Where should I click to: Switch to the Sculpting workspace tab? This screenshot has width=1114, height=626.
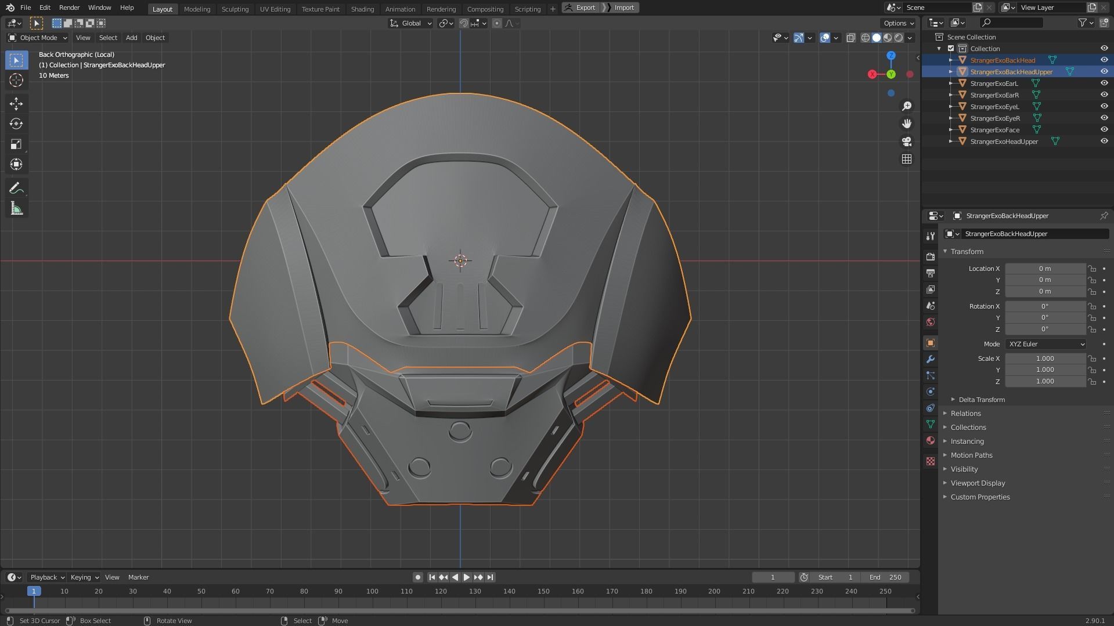coord(235,9)
